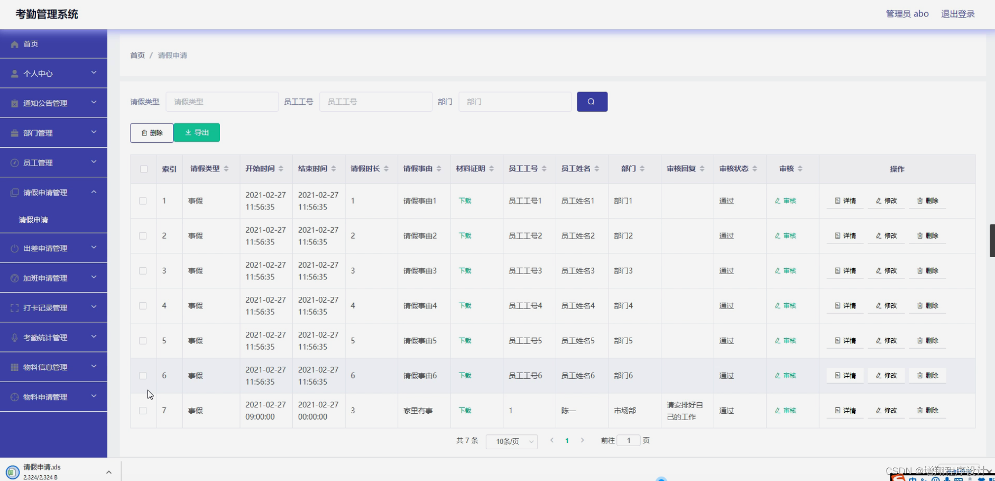Sort by 员工工号 column arrows
Image resolution: width=995 pixels, height=481 pixels.
coord(544,169)
